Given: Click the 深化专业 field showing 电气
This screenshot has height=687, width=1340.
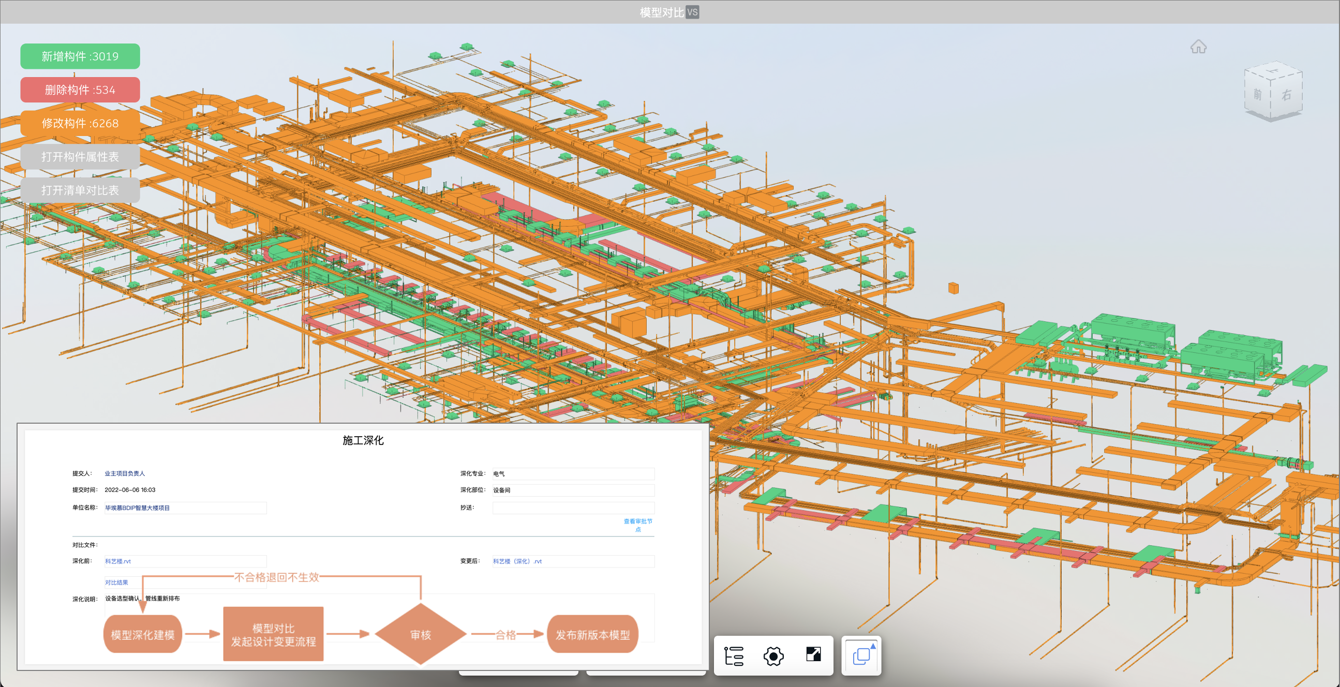Looking at the screenshot, I should click(x=573, y=474).
